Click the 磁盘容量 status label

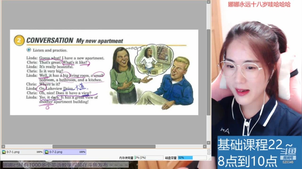[171, 158]
